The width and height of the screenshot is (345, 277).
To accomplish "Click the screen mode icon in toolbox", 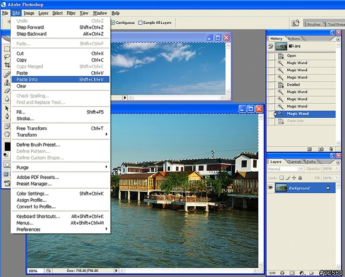I will click(x=6, y=174).
